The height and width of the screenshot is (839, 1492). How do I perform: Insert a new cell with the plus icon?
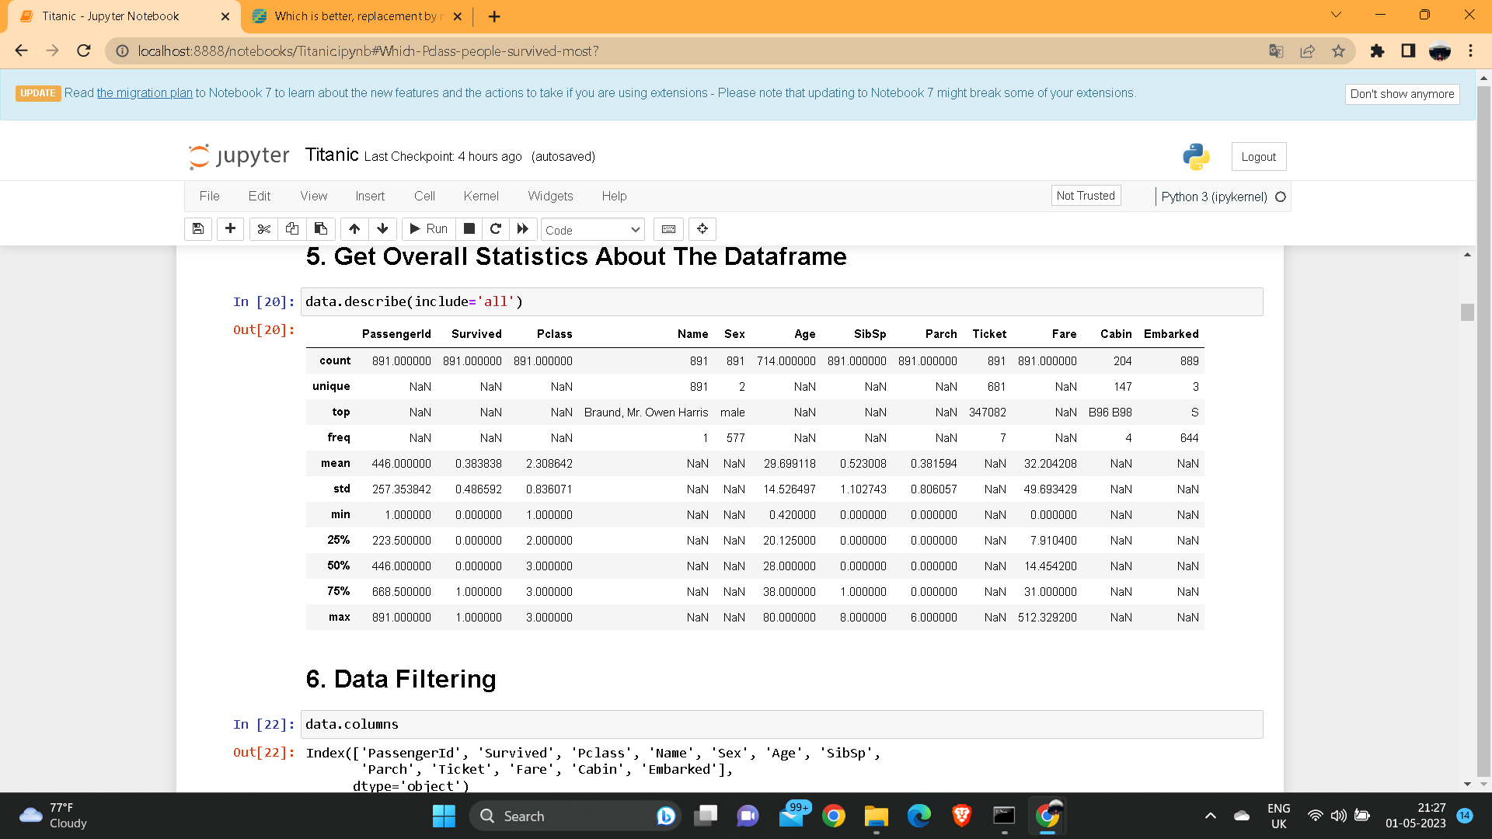[230, 229]
